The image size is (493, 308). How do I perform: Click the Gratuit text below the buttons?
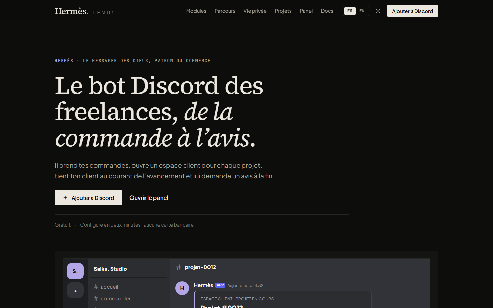[x=63, y=225]
